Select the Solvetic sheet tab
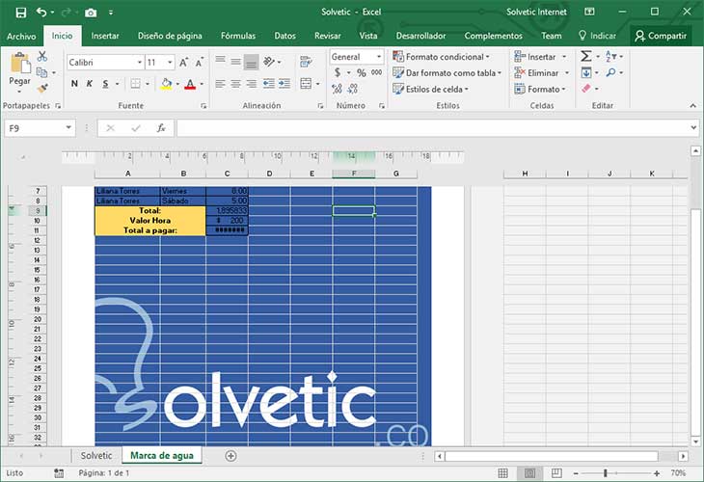The height and width of the screenshot is (482, 704). [96, 456]
